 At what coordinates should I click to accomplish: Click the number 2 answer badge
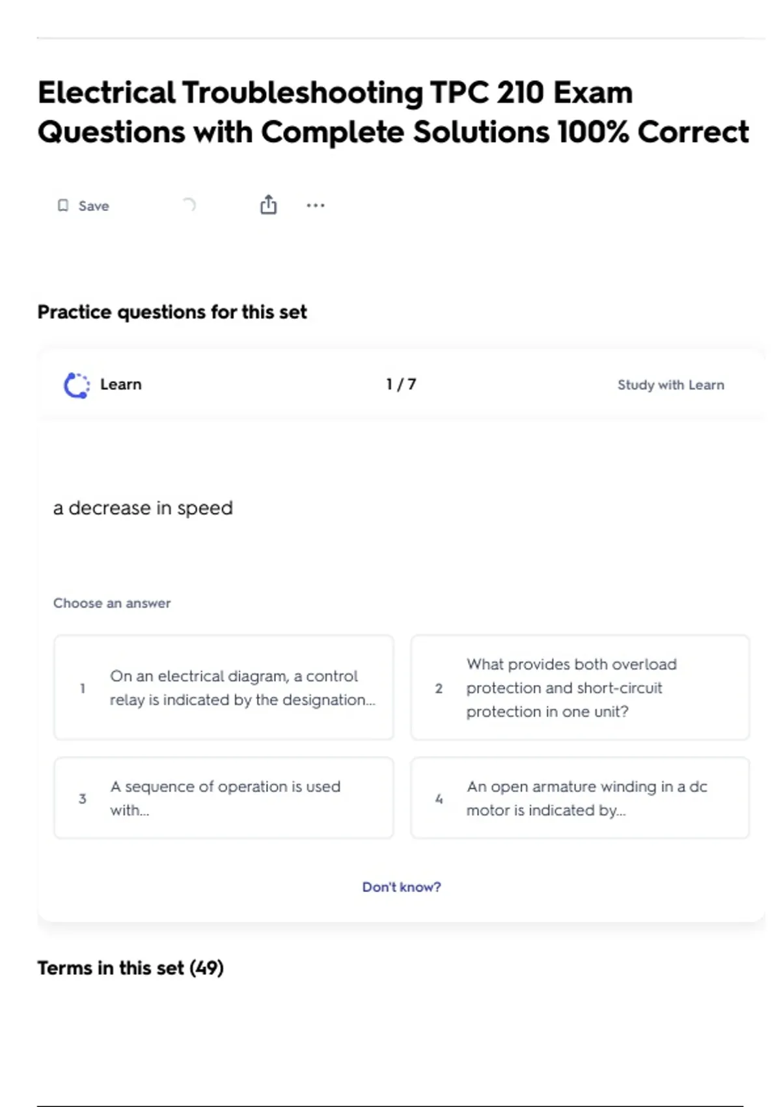tap(439, 688)
